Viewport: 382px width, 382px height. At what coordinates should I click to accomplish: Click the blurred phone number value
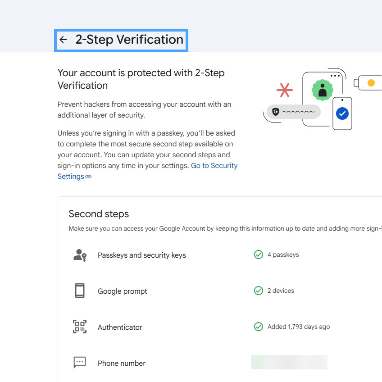[x=289, y=362]
